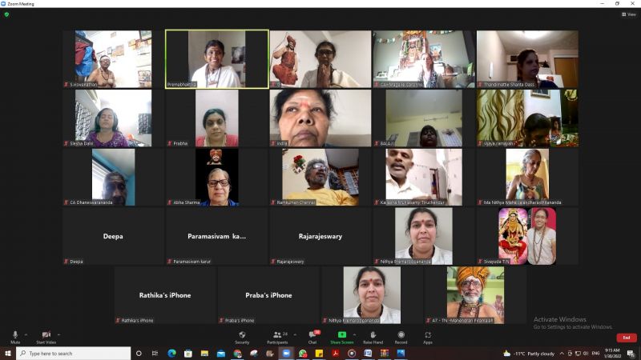Open the Windows Start menu

[x=8, y=354]
